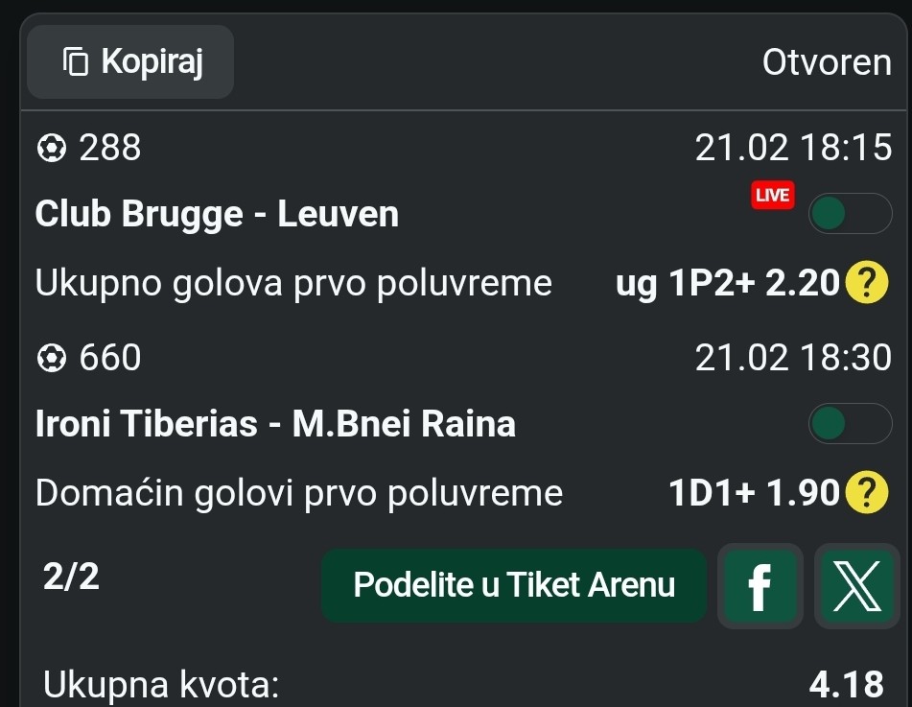Image resolution: width=912 pixels, height=707 pixels.
Task: Open the Ironi Tiberias - M.Bnei Raina match
Action: (275, 423)
